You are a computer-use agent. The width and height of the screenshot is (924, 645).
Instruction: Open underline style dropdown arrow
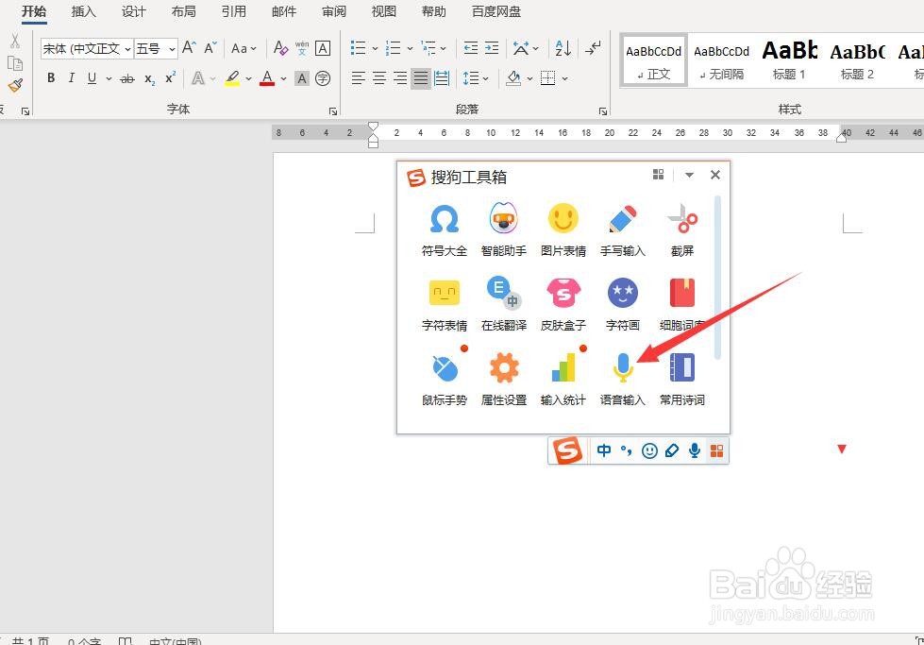pyautogui.click(x=109, y=78)
